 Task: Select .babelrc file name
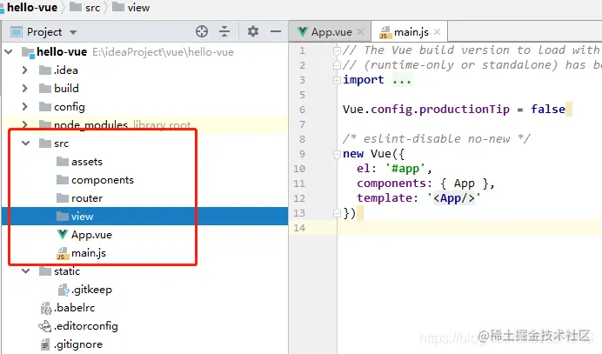point(75,308)
